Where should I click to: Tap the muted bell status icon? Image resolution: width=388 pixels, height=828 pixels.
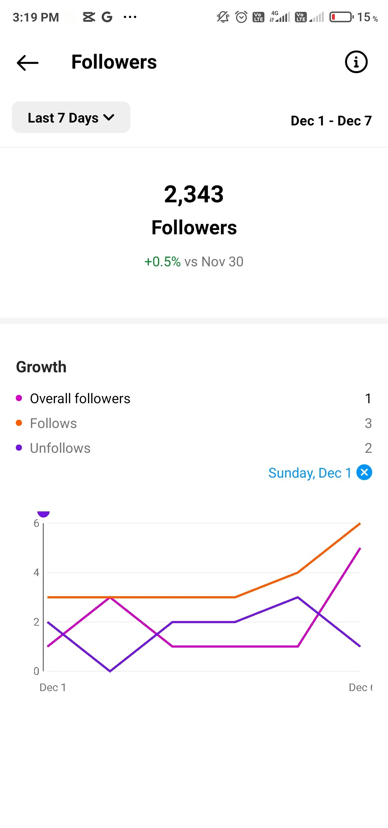tap(223, 17)
